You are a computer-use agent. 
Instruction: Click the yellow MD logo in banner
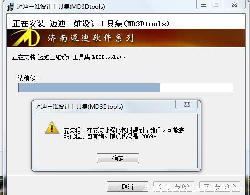tap(25, 37)
